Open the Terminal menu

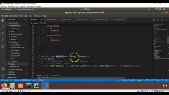pos(37,16)
